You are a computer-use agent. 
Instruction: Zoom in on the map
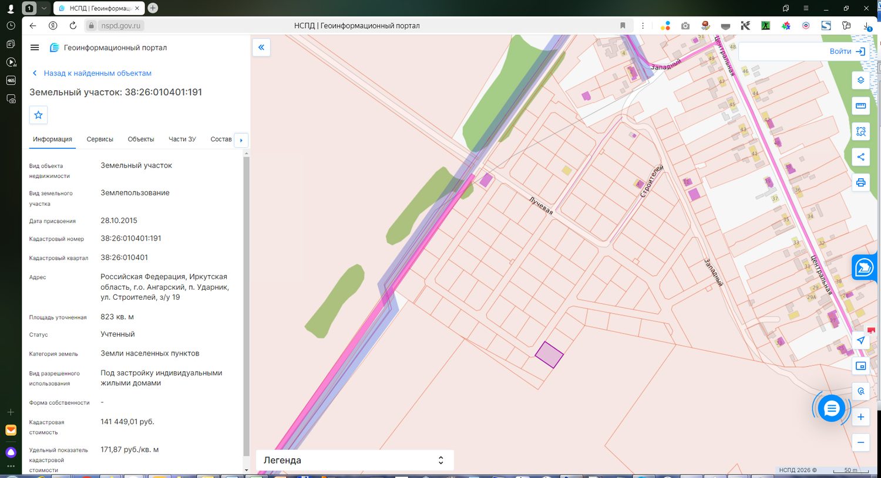point(860,417)
